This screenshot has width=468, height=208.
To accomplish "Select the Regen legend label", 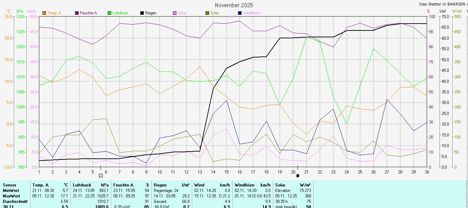I will coord(151,13).
